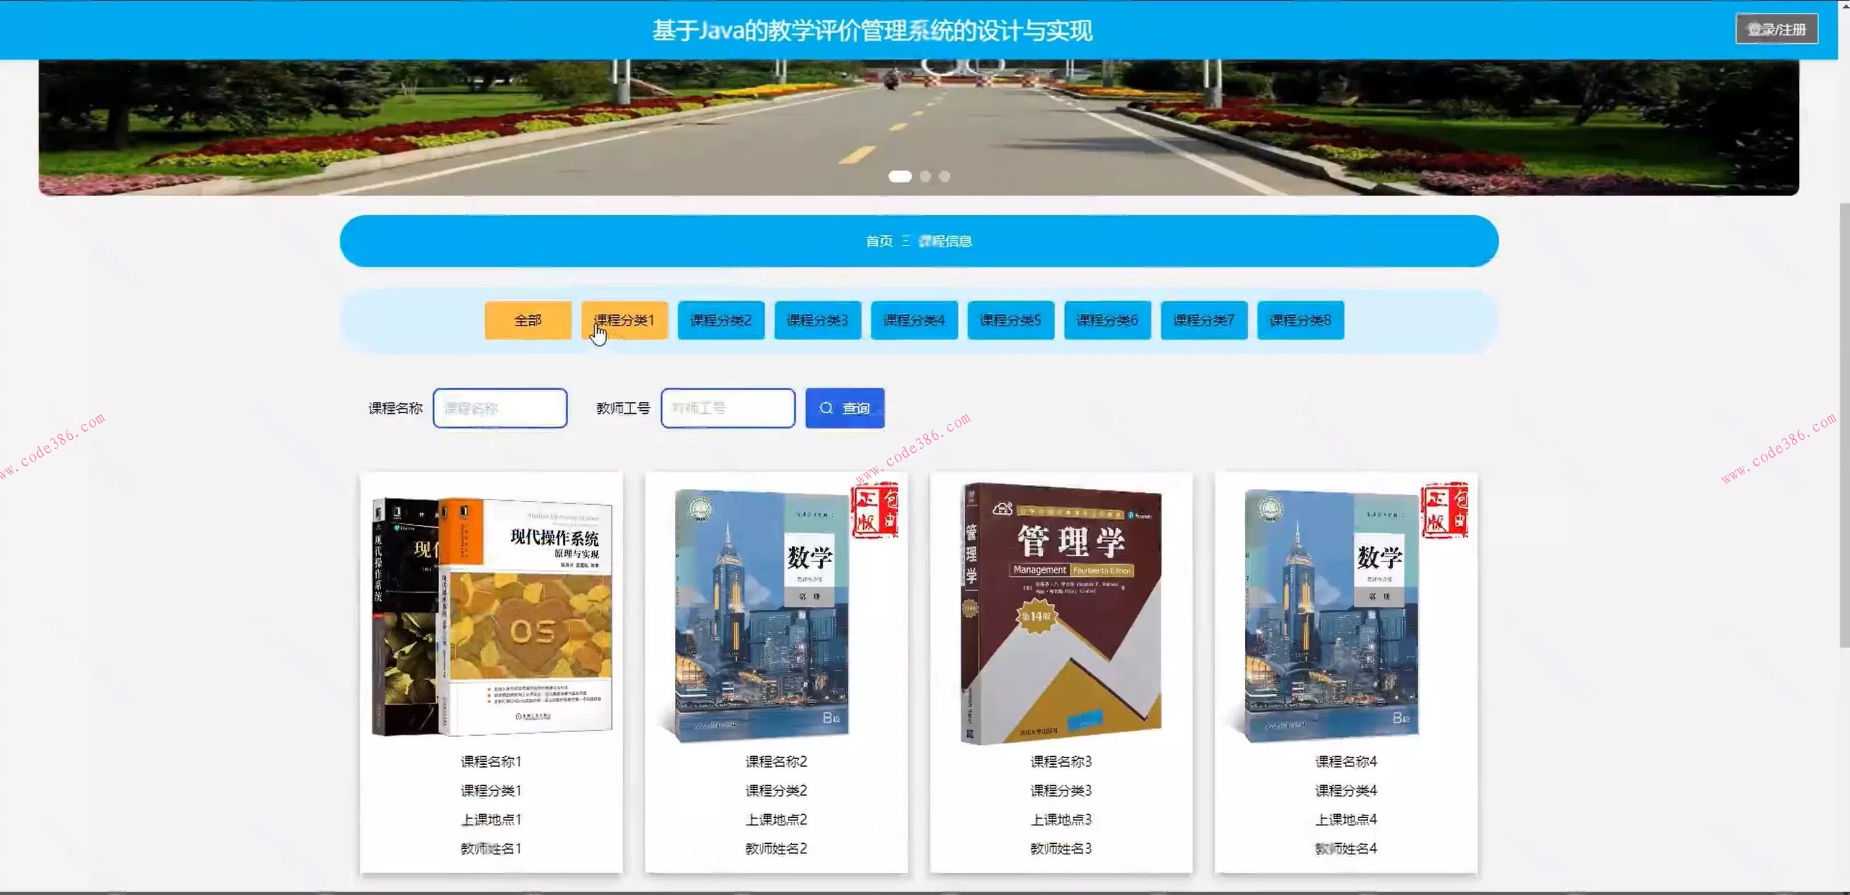Navigate to the 首页 tab
This screenshot has width=1850, height=895.
(x=880, y=241)
